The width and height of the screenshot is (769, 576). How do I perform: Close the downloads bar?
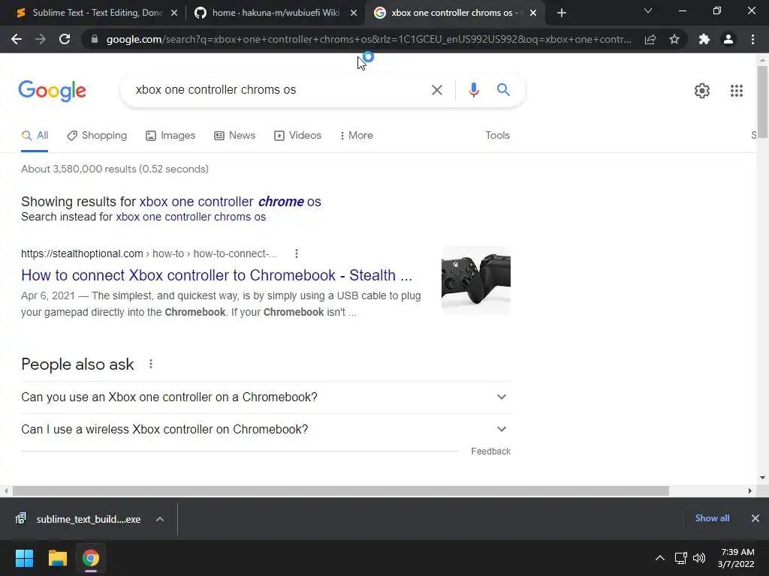click(x=755, y=518)
